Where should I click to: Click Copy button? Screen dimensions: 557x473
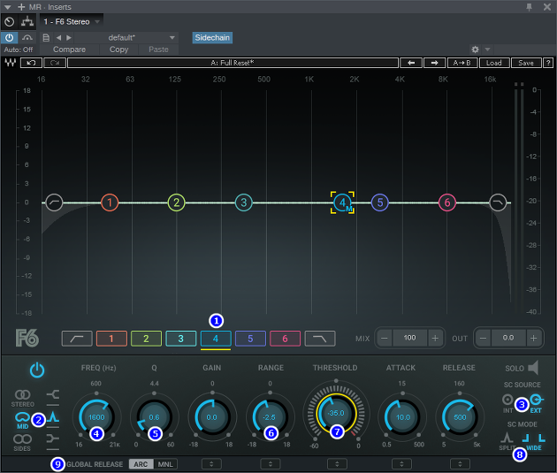click(x=118, y=50)
